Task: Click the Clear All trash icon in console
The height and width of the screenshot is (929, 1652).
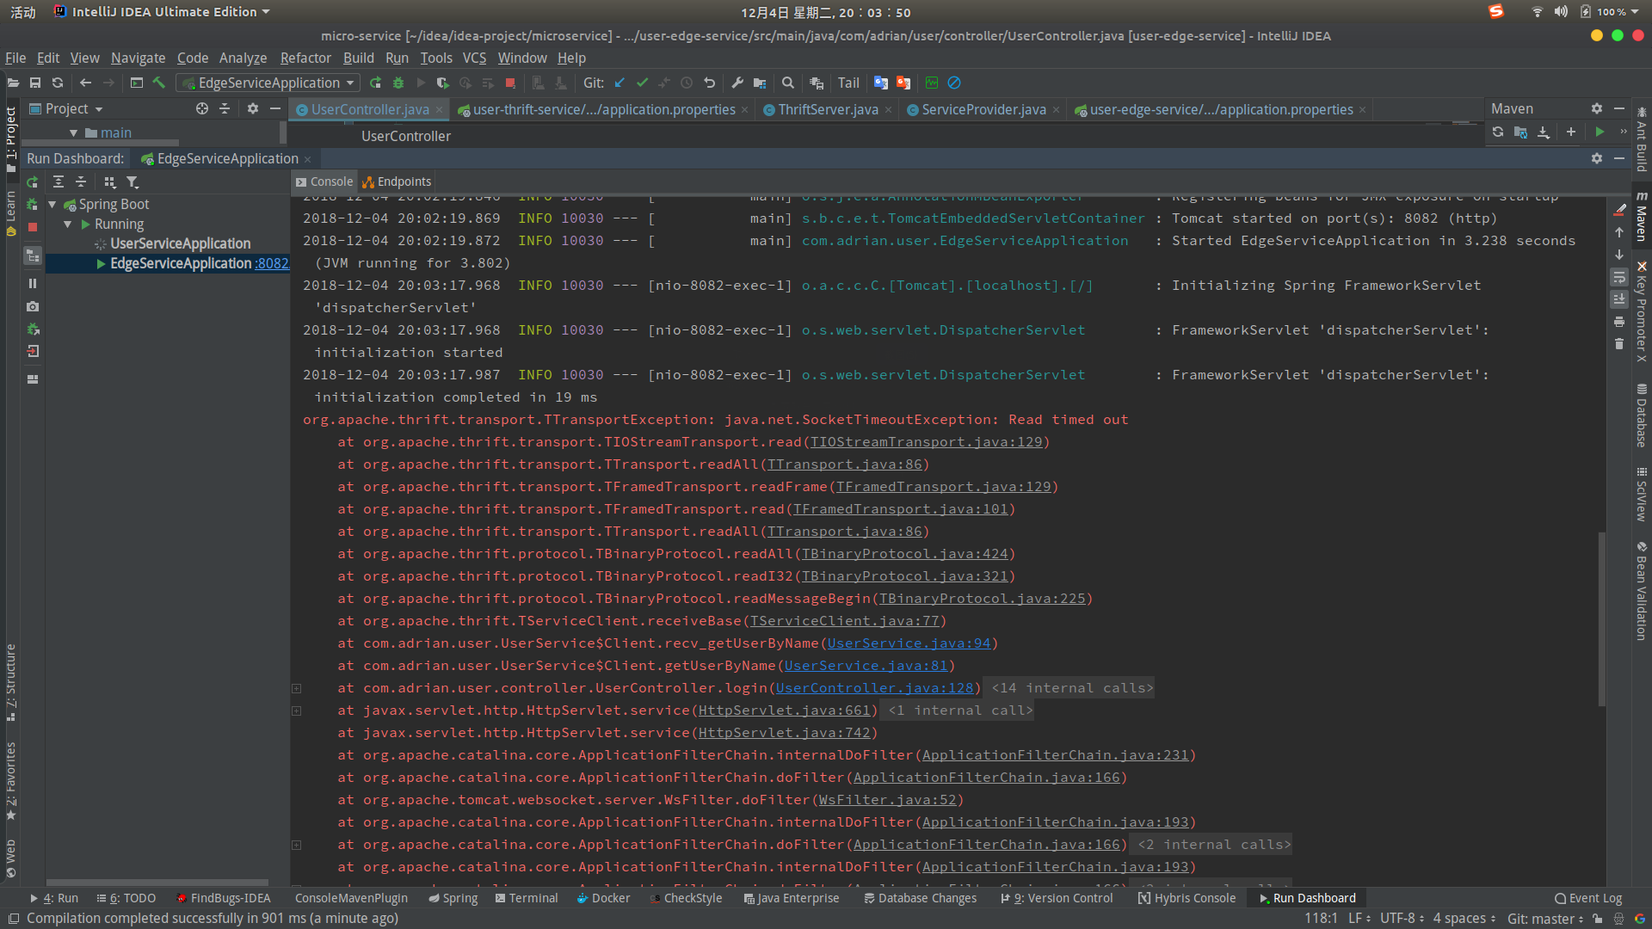Action: (1619, 344)
